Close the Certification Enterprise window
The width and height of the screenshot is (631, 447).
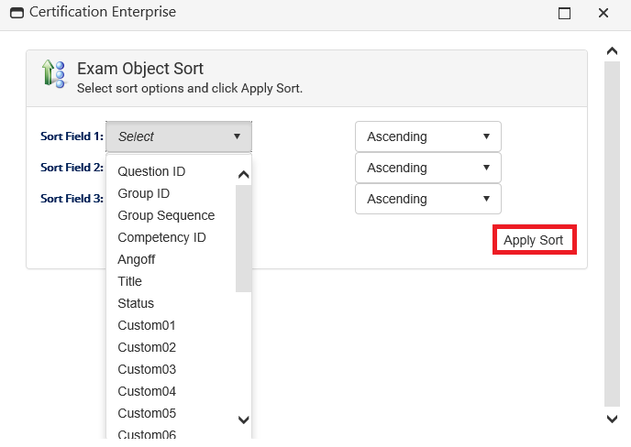pyautogui.click(x=603, y=14)
